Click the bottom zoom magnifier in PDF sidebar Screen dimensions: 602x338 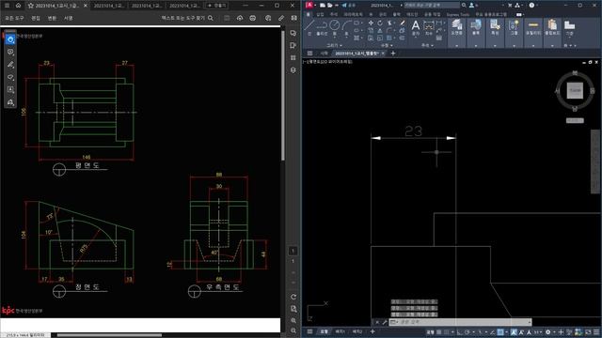pyautogui.click(x=293, y=330)
